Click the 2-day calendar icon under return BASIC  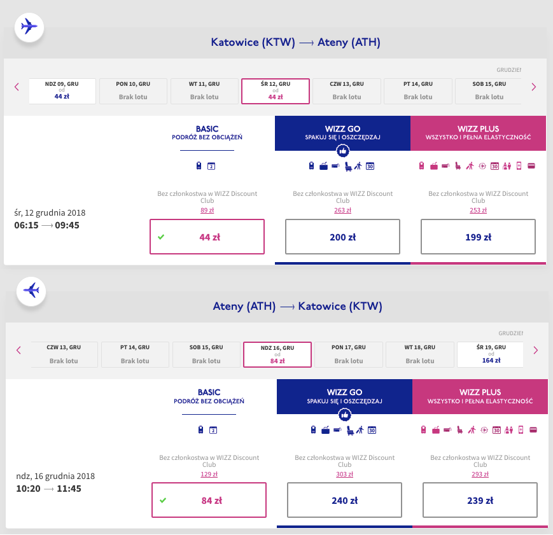coord(213,430)
